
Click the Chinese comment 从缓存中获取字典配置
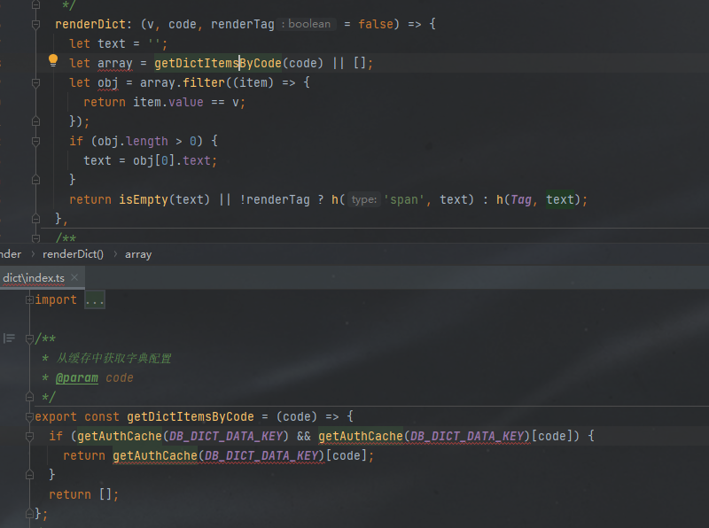tap(113, 359)
